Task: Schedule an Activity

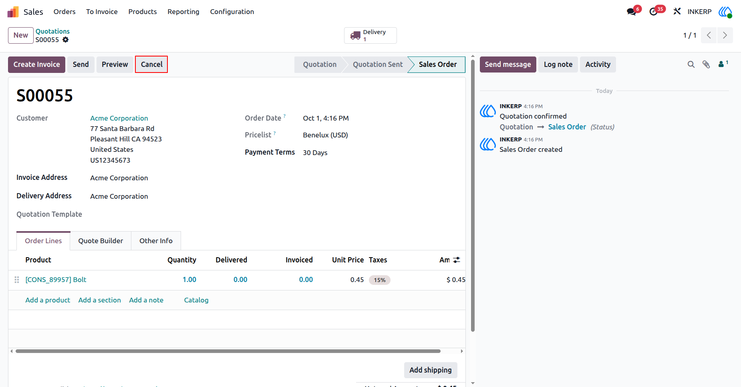Action: 598,64
